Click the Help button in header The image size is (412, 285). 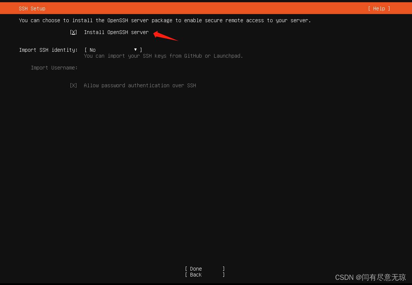pyautogui.click(x=379, y=9)
